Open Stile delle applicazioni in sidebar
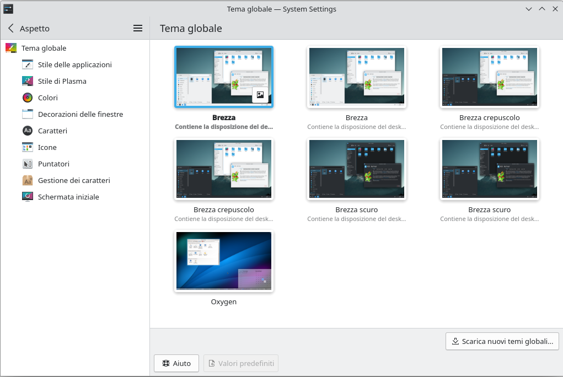The height and width of the screenshot is (377, 563). (x=74, y=64)
